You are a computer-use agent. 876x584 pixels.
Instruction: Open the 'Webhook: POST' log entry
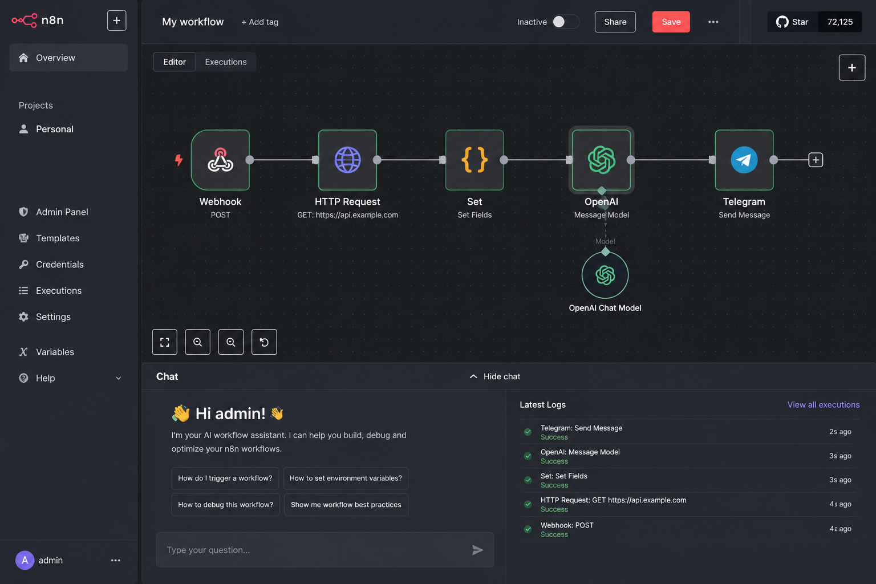pos(690,529)
